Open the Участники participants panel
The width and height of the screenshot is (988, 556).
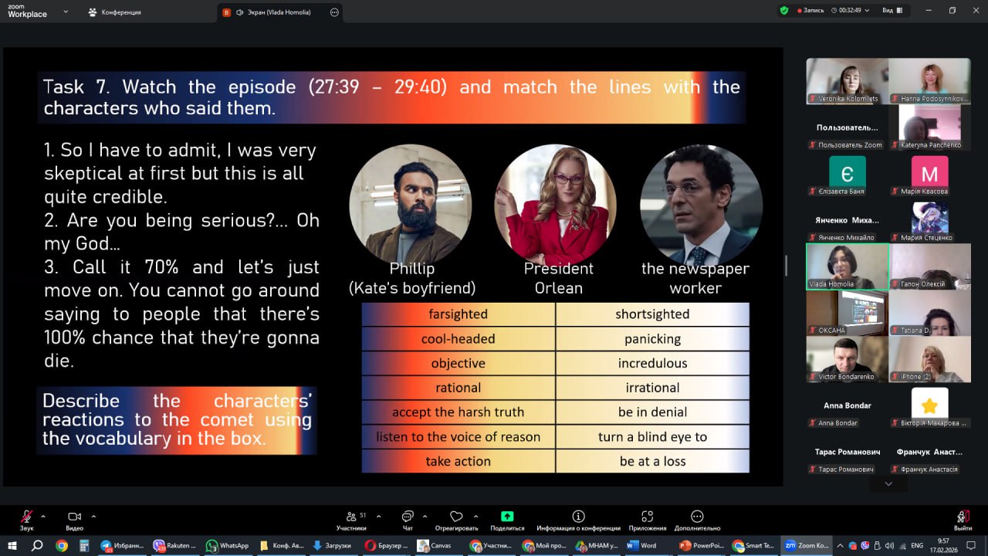pos(351,517)
